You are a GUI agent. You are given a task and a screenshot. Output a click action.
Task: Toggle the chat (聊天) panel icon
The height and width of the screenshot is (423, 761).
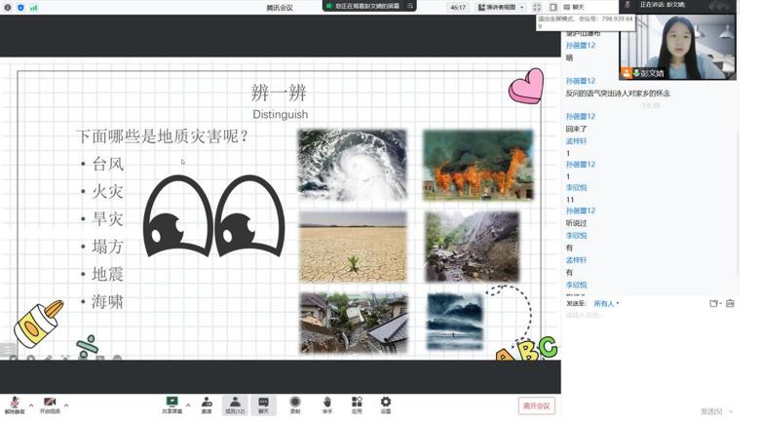coord(263,404)
